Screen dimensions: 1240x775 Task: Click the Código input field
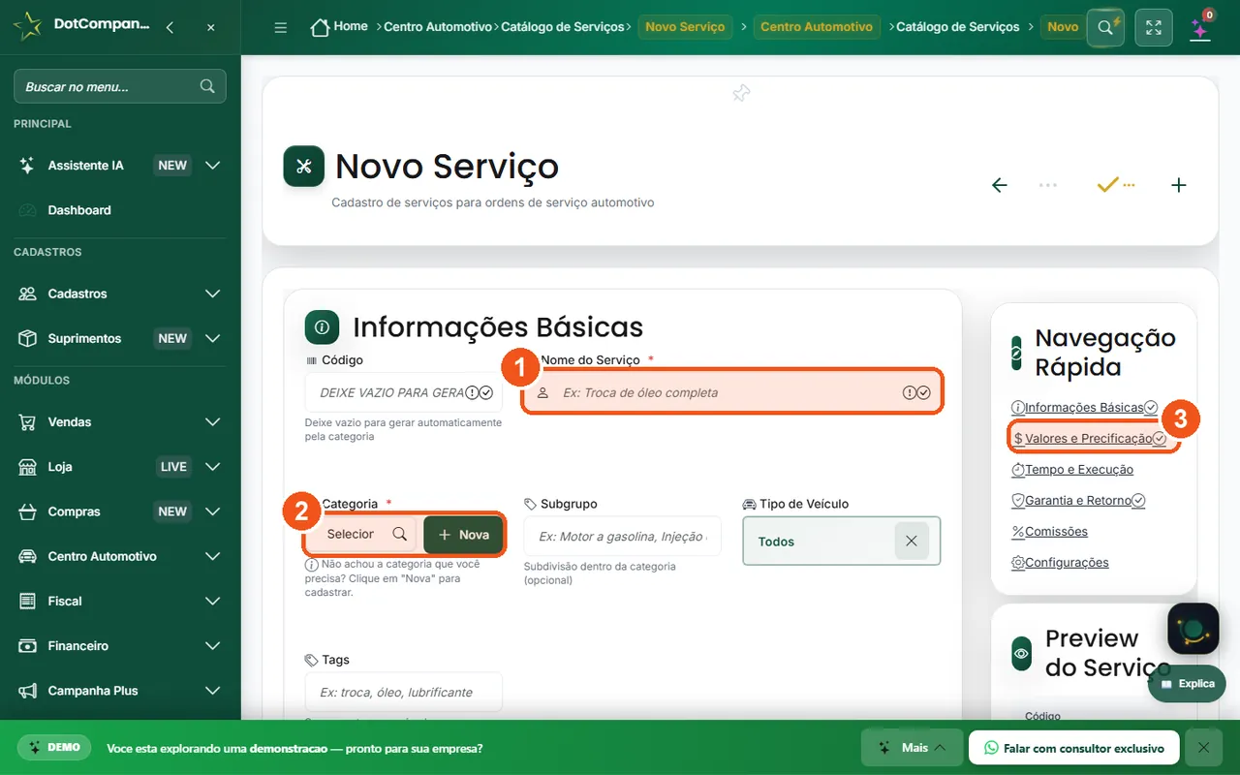(403, 392)
